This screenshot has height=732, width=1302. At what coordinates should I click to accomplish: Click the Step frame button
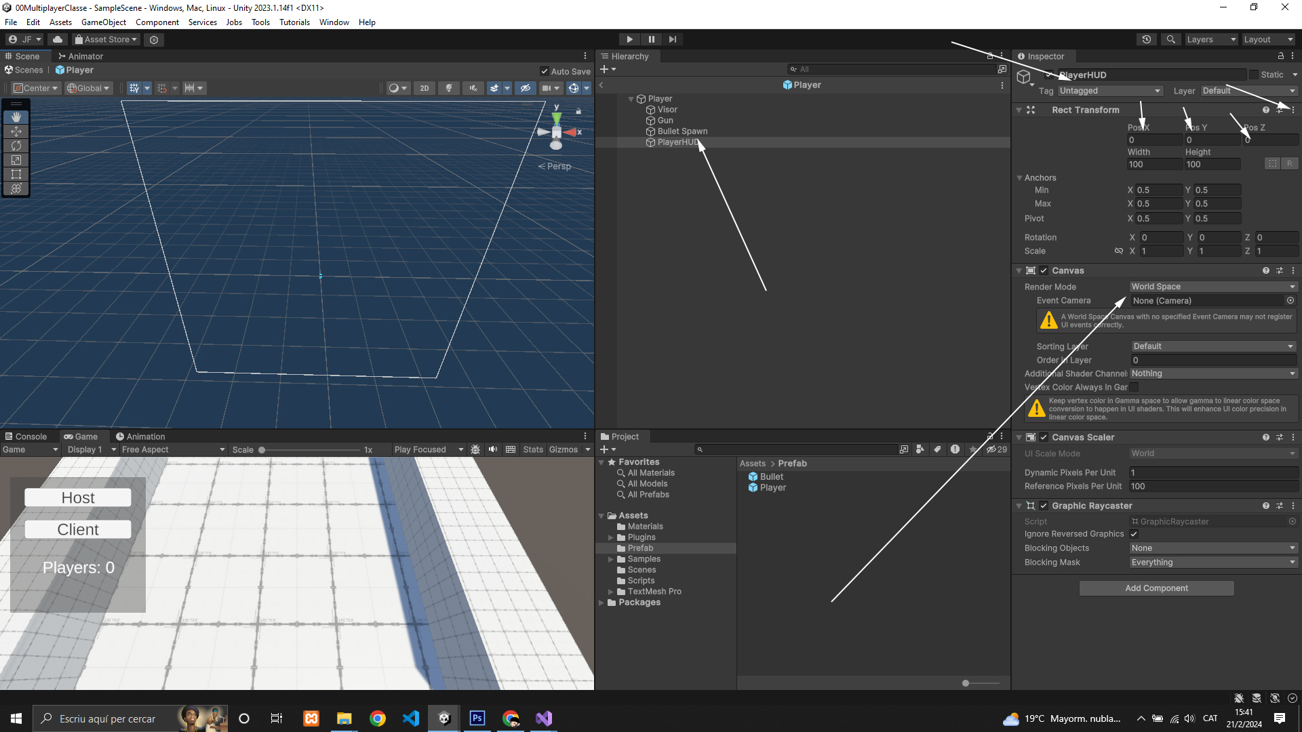672,39
